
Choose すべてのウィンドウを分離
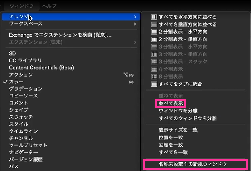click(188, 118)
